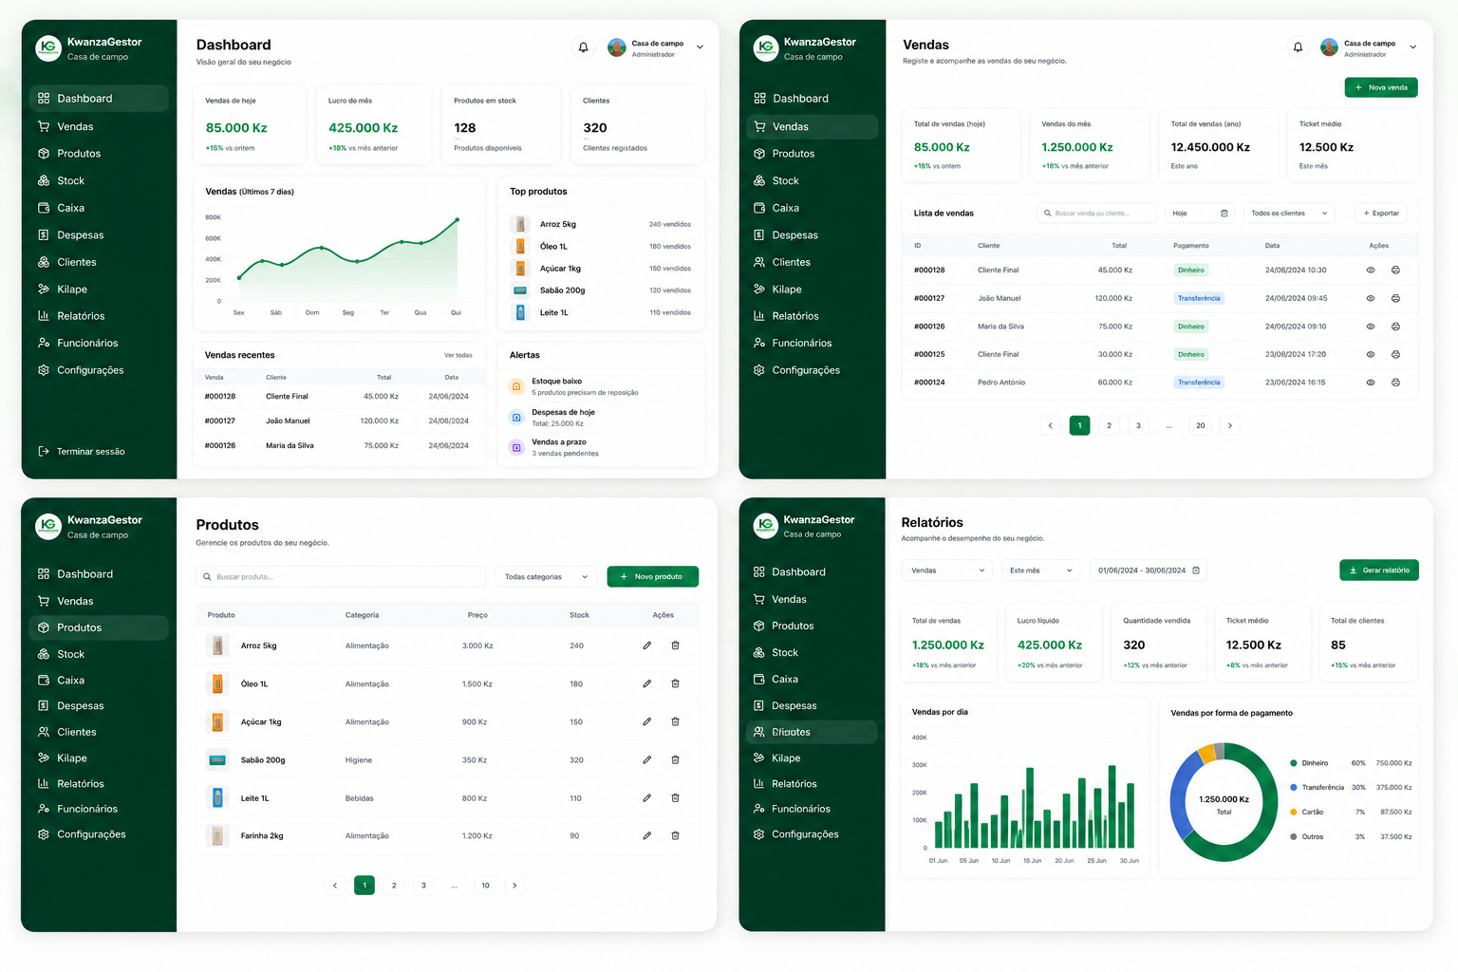Edit the Arroz 5kg product row
The image size is (1458, 972).
(646, 645)
